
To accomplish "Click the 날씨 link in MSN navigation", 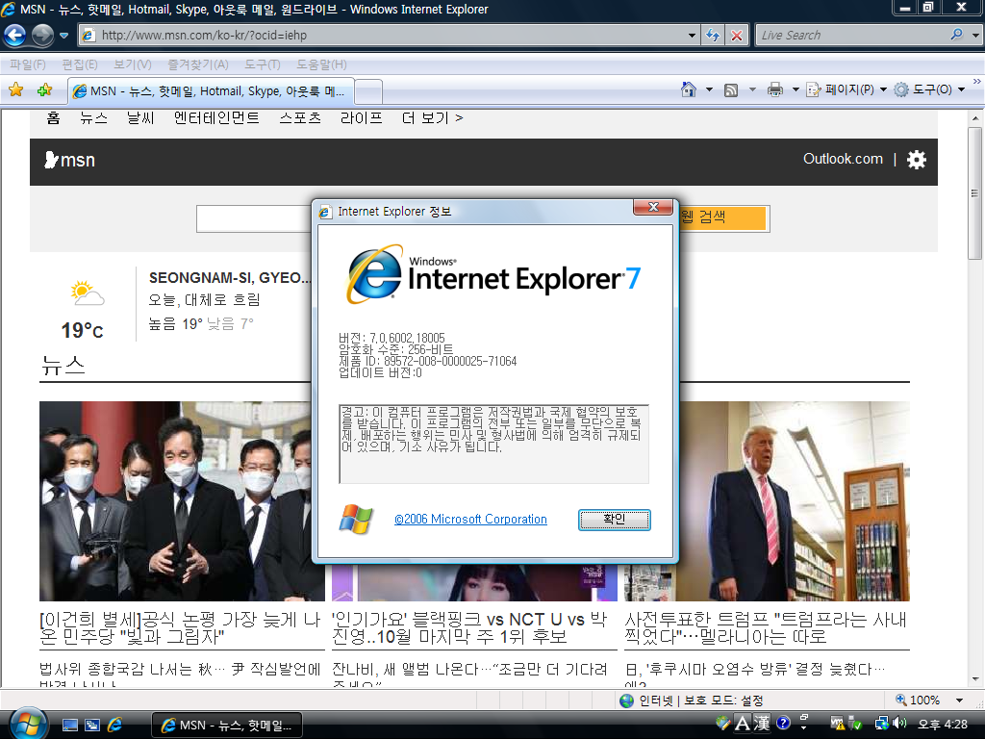I will click(x=140, y=117).
